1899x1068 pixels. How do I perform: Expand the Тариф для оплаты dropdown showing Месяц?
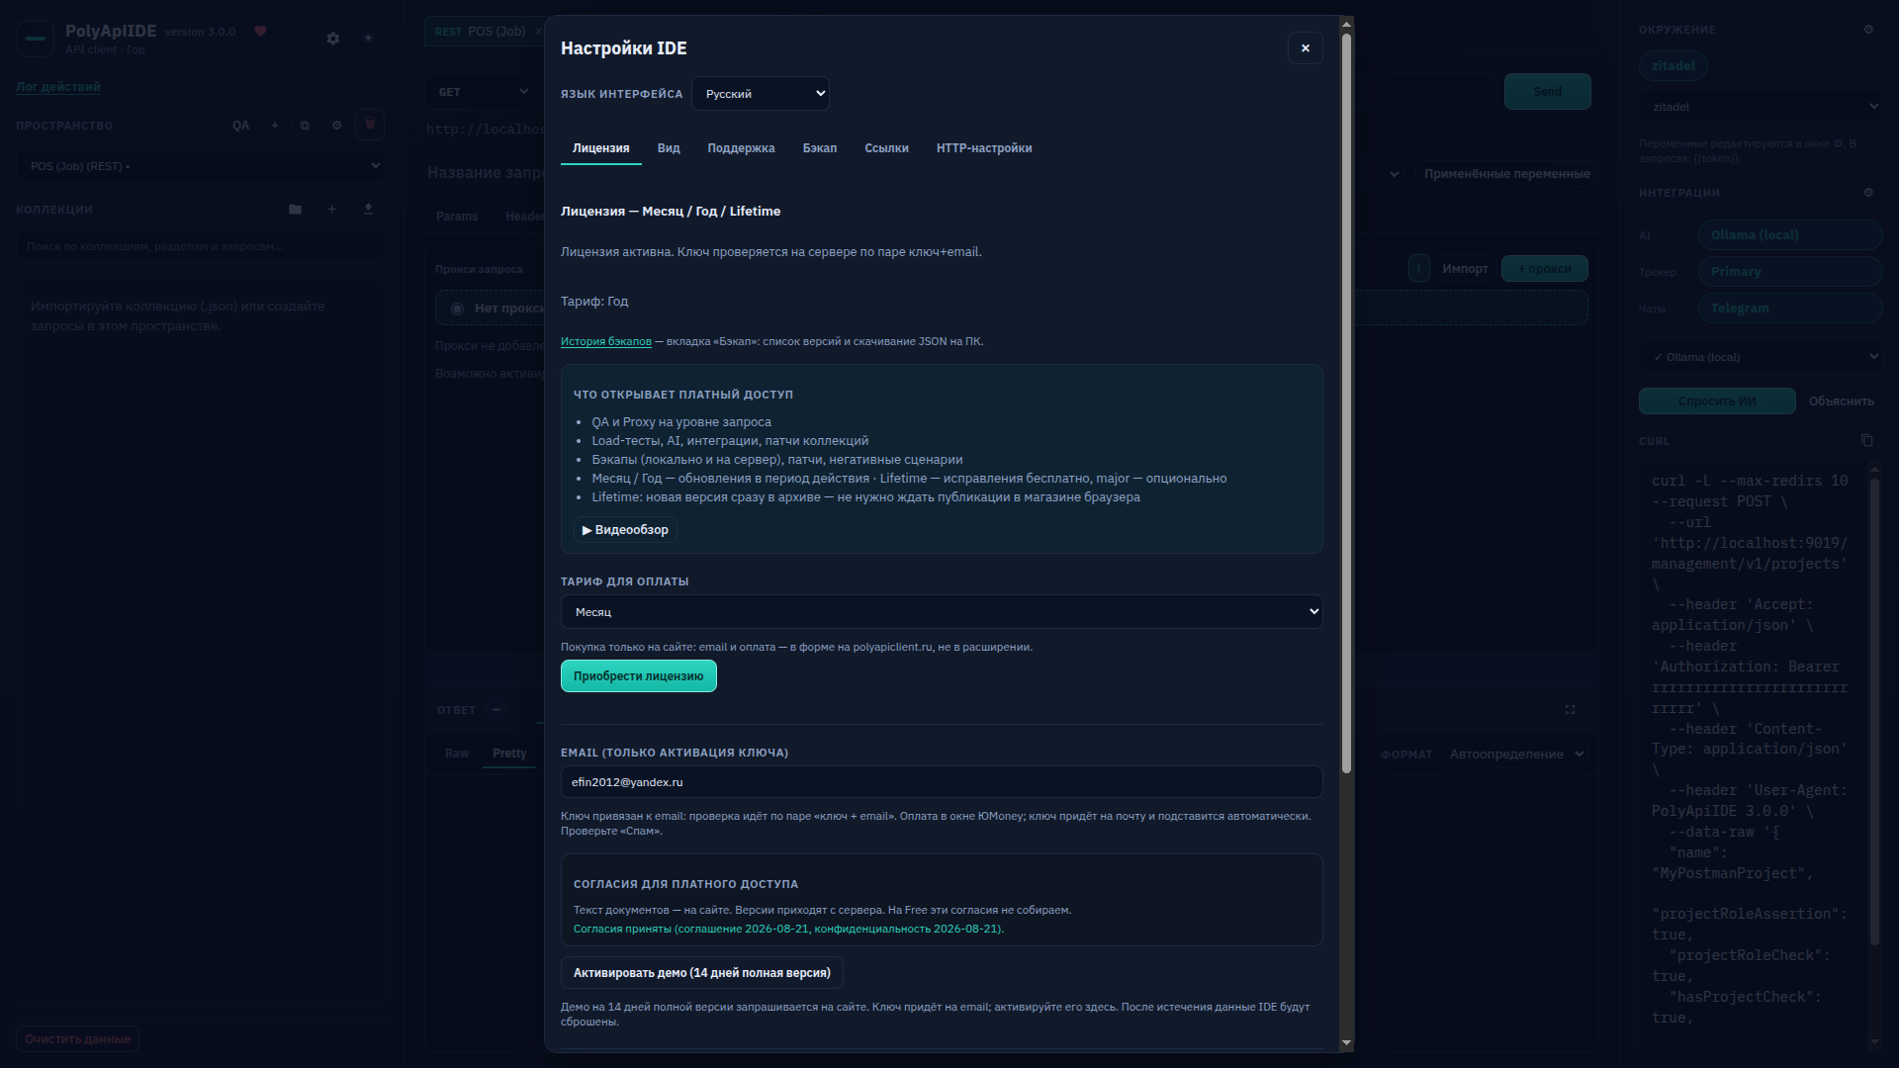pyautogui.click(x=942, y=612)
